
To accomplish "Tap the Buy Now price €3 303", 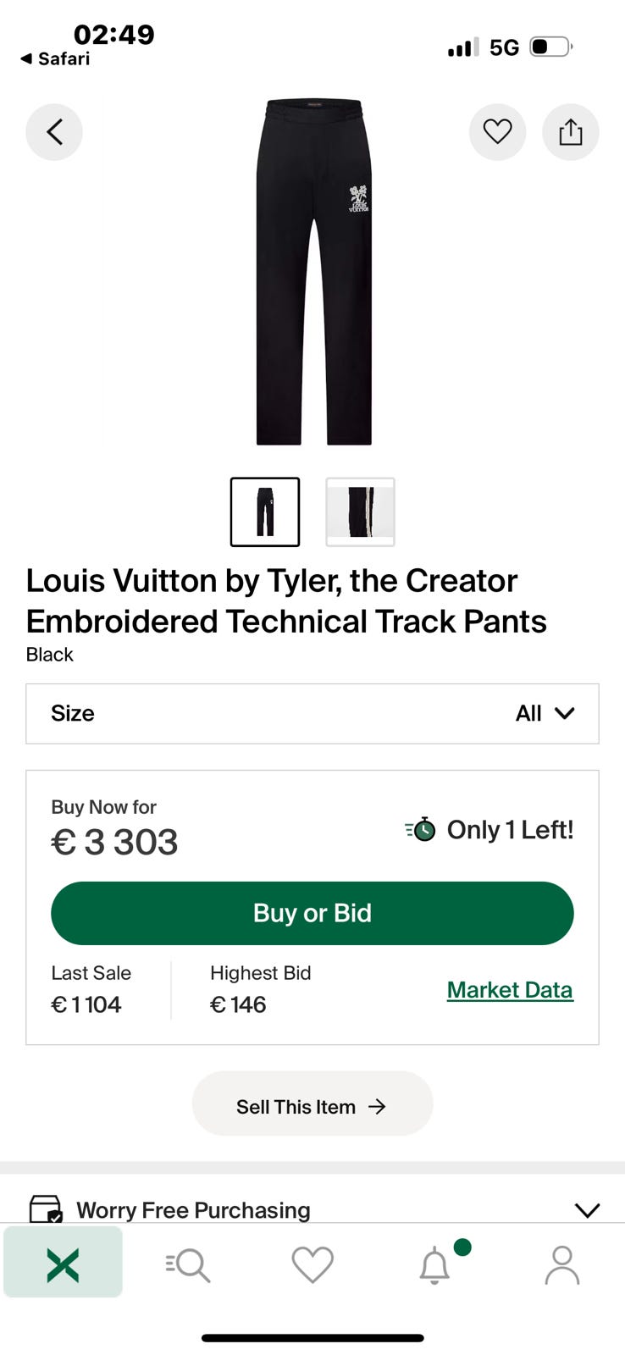I will tap(115, 842).
